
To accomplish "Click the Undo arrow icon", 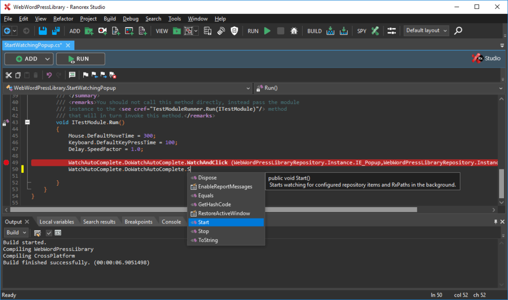I will (x=49, y=75).
